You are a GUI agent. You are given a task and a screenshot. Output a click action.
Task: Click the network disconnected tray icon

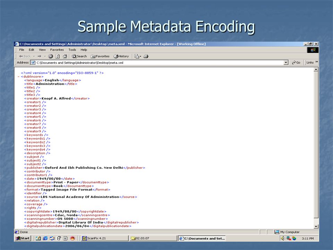tap(288, 239)
